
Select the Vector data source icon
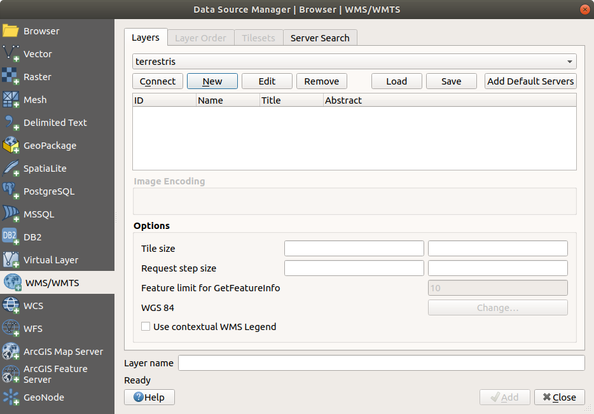11,54
